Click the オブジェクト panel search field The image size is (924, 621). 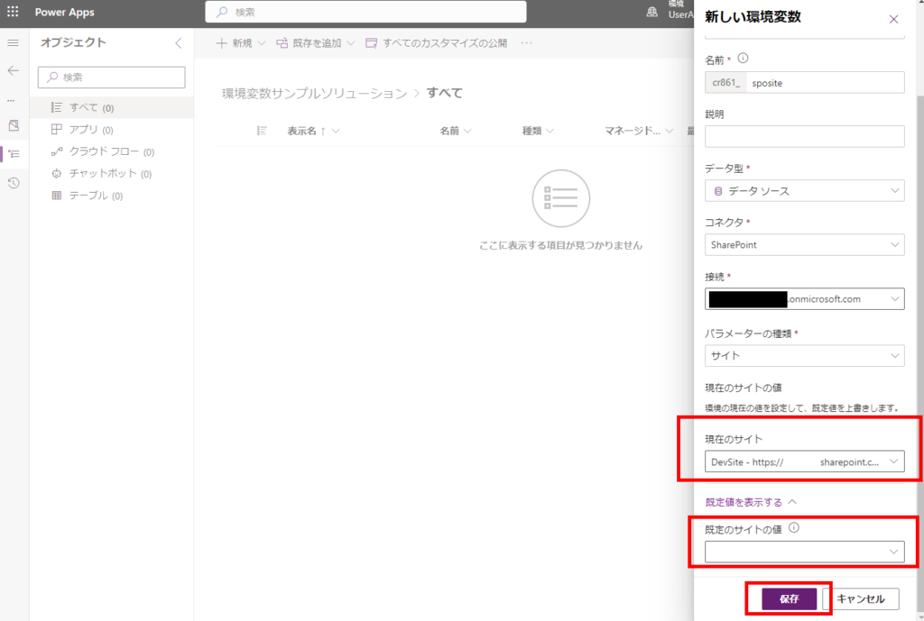tap(111, 78)
